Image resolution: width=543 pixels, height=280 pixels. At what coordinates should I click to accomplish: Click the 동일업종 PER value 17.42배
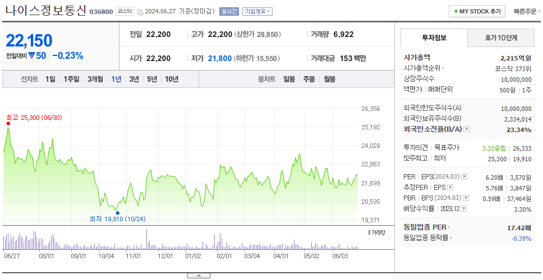tap(519, 228)
